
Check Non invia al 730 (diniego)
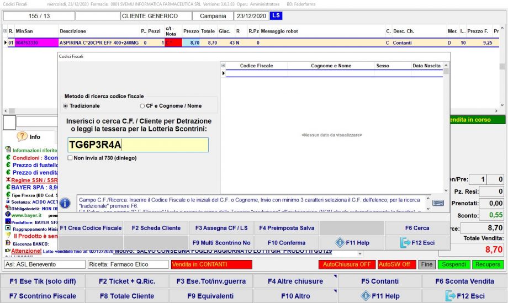tap(70, 158)
